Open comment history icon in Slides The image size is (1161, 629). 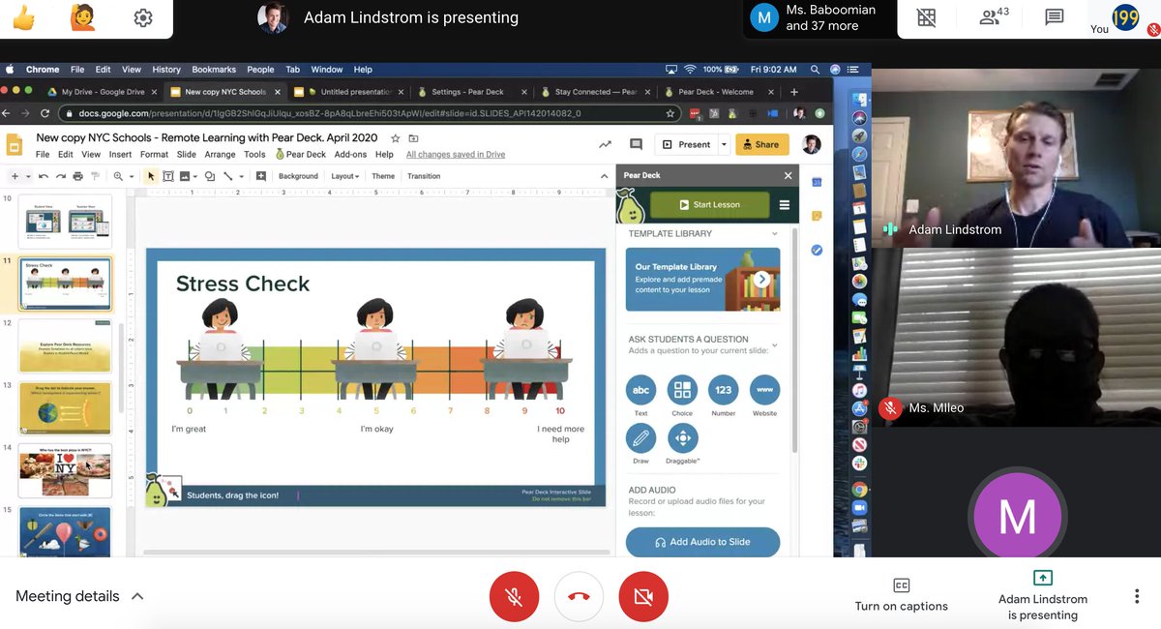636,144
